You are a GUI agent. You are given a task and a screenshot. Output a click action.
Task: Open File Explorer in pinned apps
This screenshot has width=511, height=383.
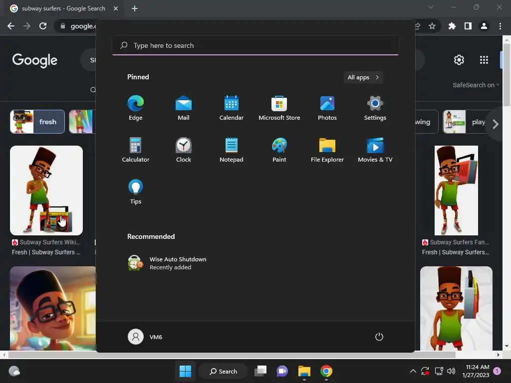pyautogui.click(x=327, y=150)
